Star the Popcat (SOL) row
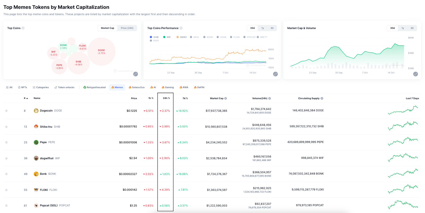Screen dimensions: 425x213 pos(6,206)
